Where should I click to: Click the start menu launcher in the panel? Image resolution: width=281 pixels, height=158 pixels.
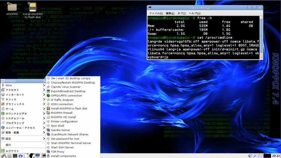(4, 156)
